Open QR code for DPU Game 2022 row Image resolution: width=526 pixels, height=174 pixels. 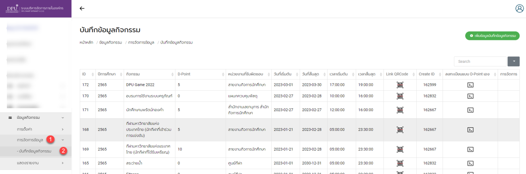click(400, 85)
